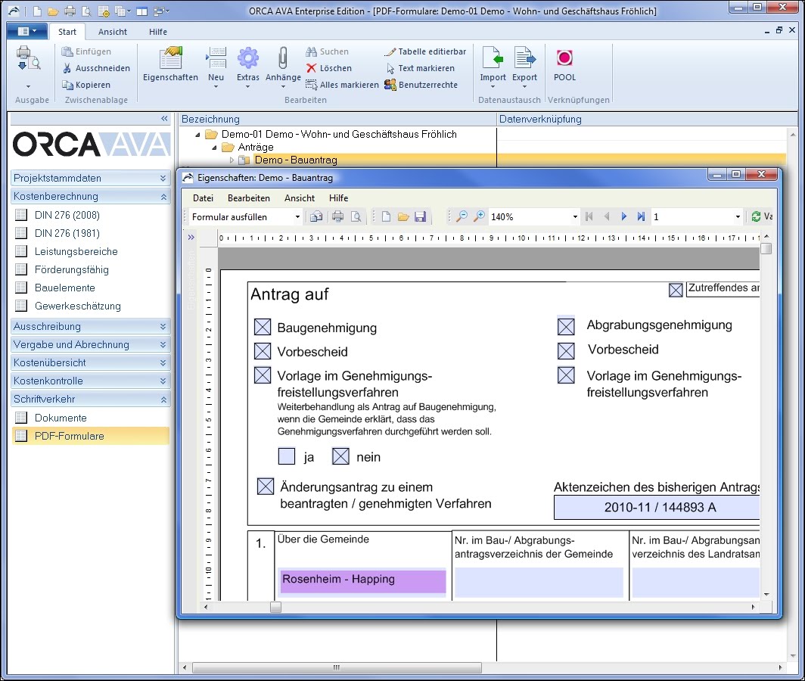The image size is (805, 681).
Task: Open the 140% zoom level dropdown
Action: click(x=533, y=216)
